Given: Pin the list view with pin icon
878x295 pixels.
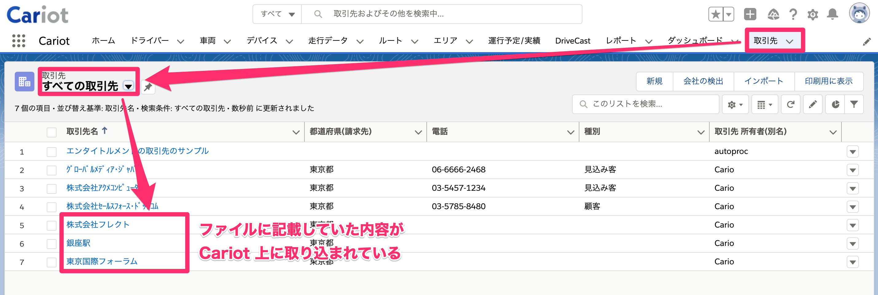Looking at the screenshot, I should click(148, 87).
